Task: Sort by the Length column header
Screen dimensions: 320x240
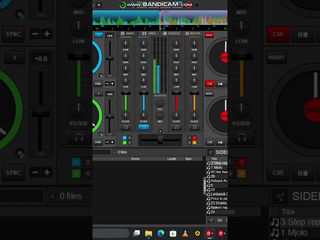Action: point(171,159)
